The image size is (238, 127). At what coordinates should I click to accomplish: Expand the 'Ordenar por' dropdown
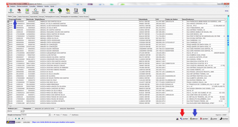click(21, 111)
